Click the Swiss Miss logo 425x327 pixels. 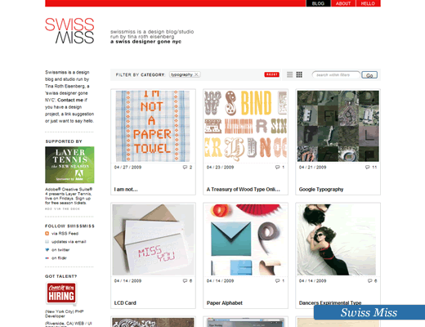pos(69,31)
